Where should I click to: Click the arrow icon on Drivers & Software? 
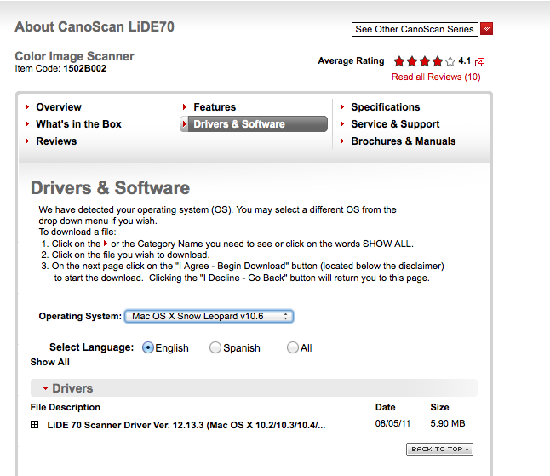point(184,123)
